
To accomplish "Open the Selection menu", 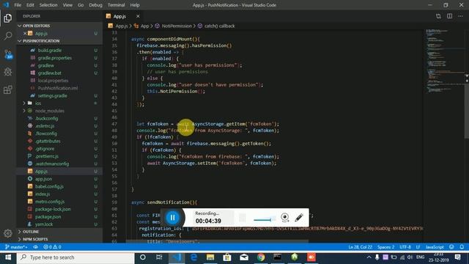I will (48, 5).
